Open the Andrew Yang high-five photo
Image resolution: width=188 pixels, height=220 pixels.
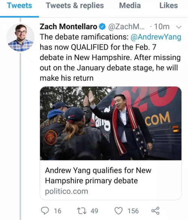coord(111,124)
